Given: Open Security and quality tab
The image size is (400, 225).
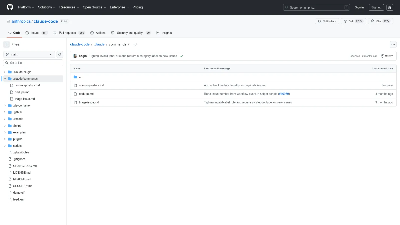Looking at the screenshot, I should [131, 33].
